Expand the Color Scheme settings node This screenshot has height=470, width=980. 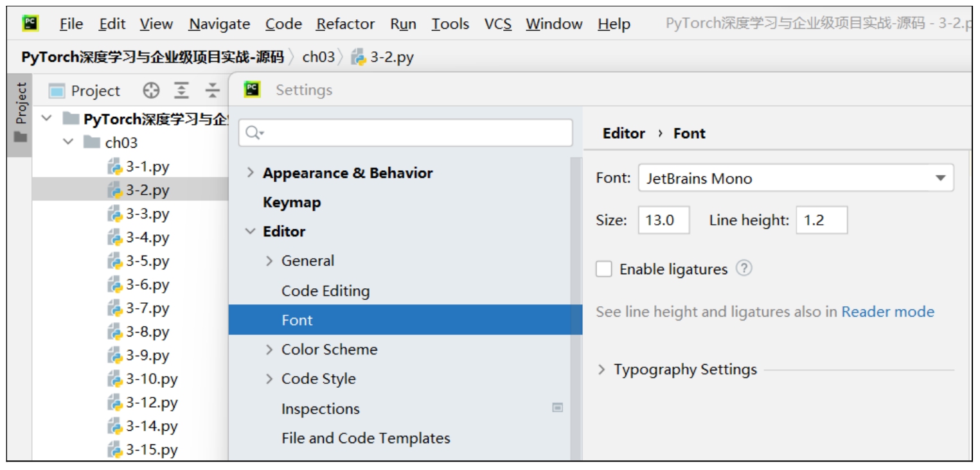tap(269, 349)
